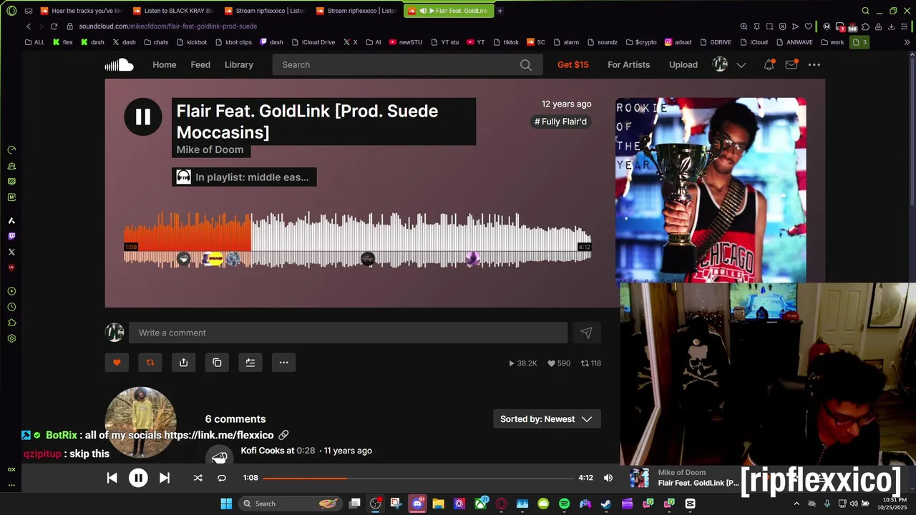Mute volume in bottom player bar
This screenshot has width=916, height=515.
[x=608, y=478]
